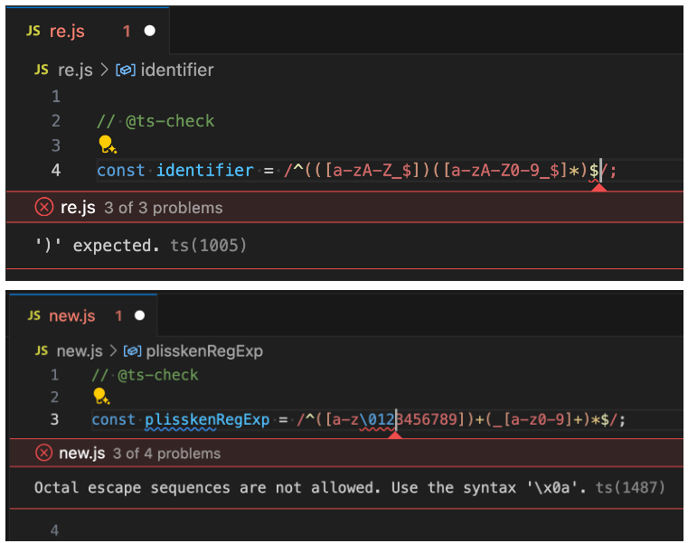Click the // @ts-check comment in re.js
The width and height of the screenshot is (688, 543).
click(x=156, y=121)
